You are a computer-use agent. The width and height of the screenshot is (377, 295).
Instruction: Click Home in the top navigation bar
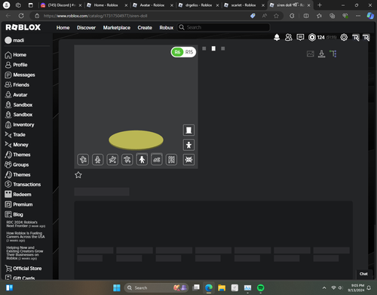pyautogui.click(x=63, y=27)
